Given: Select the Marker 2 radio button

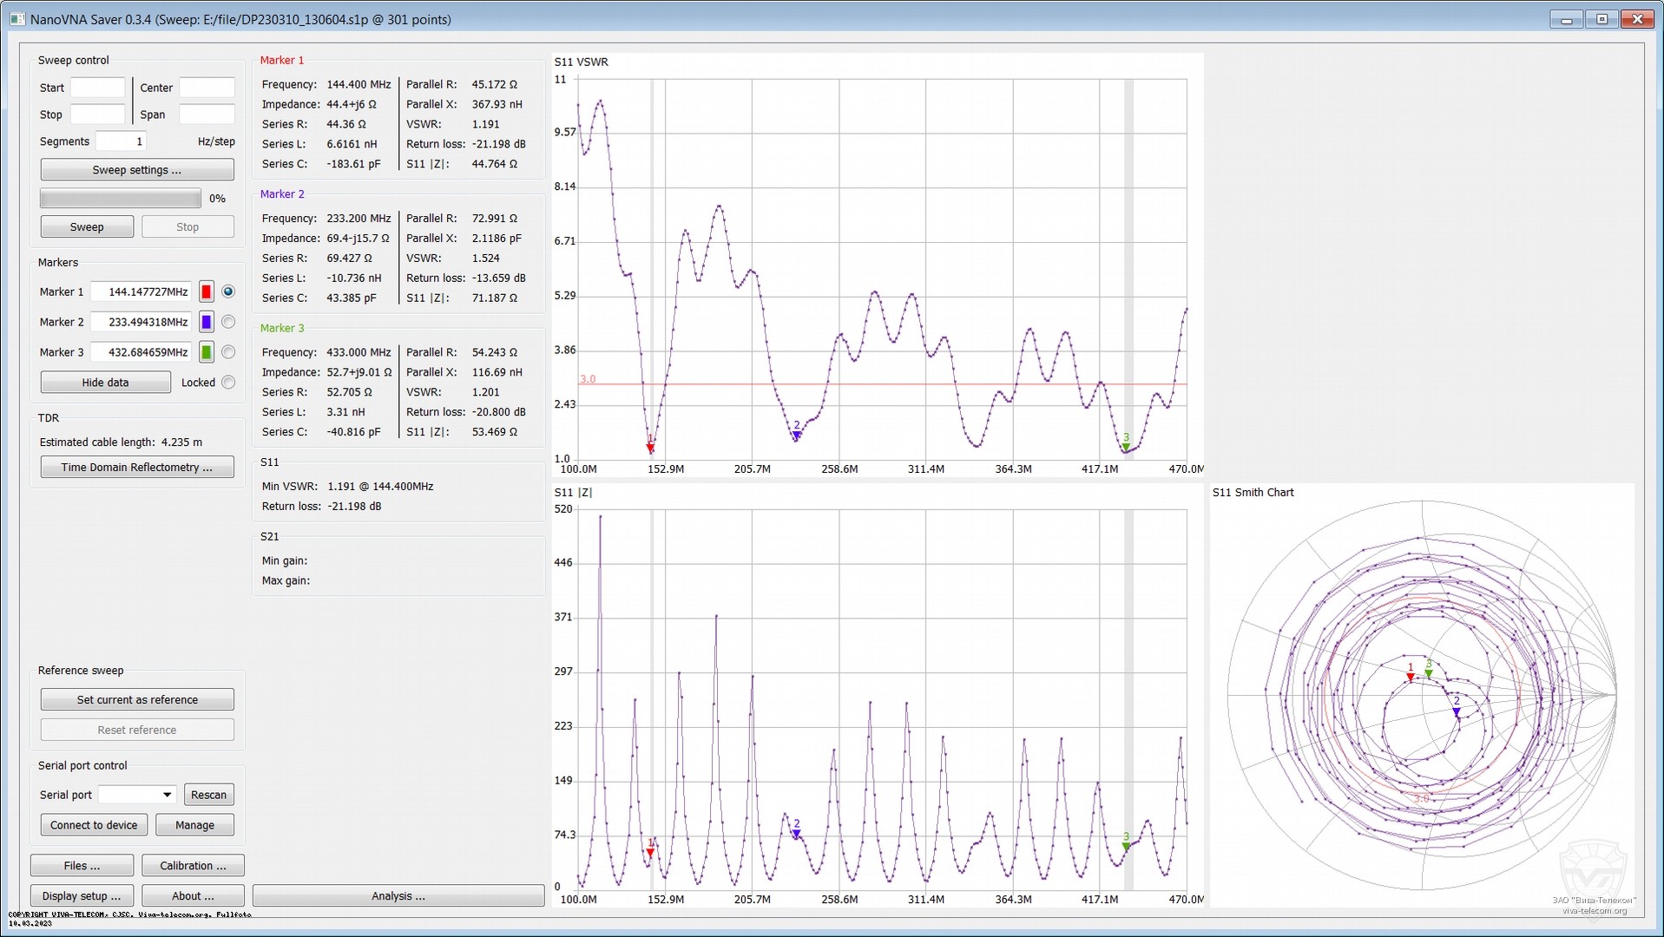Looking at the screenshot, I should pyautogui.click(x=228, y=323).
